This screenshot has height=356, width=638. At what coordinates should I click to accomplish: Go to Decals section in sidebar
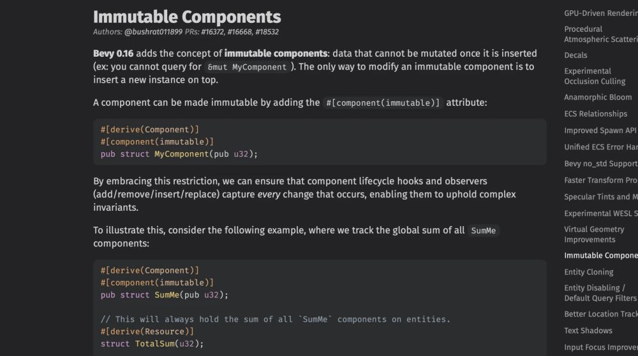[x=575, y=55]
